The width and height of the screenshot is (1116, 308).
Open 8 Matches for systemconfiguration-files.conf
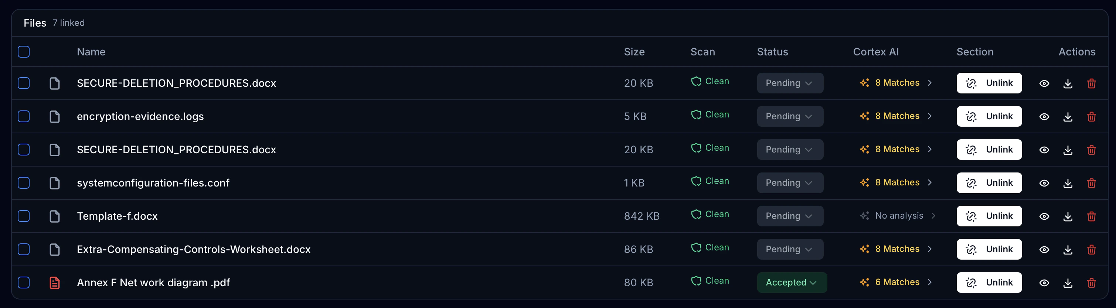click(x=897, y=182)
